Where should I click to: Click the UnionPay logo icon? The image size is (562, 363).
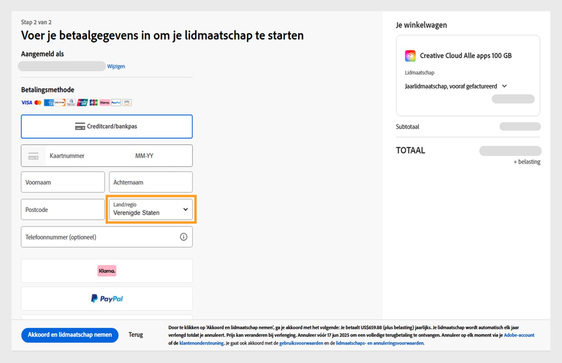point(82,102)
